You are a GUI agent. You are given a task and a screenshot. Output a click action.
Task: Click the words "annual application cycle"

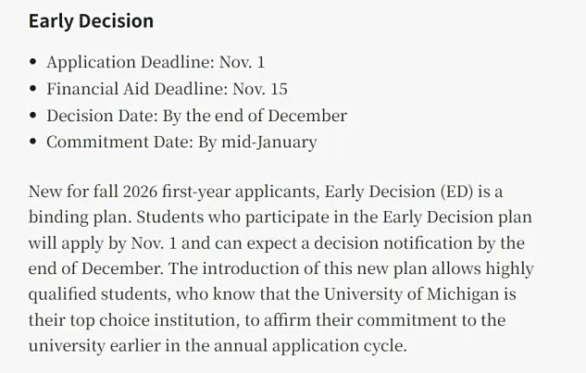point(310,346)
